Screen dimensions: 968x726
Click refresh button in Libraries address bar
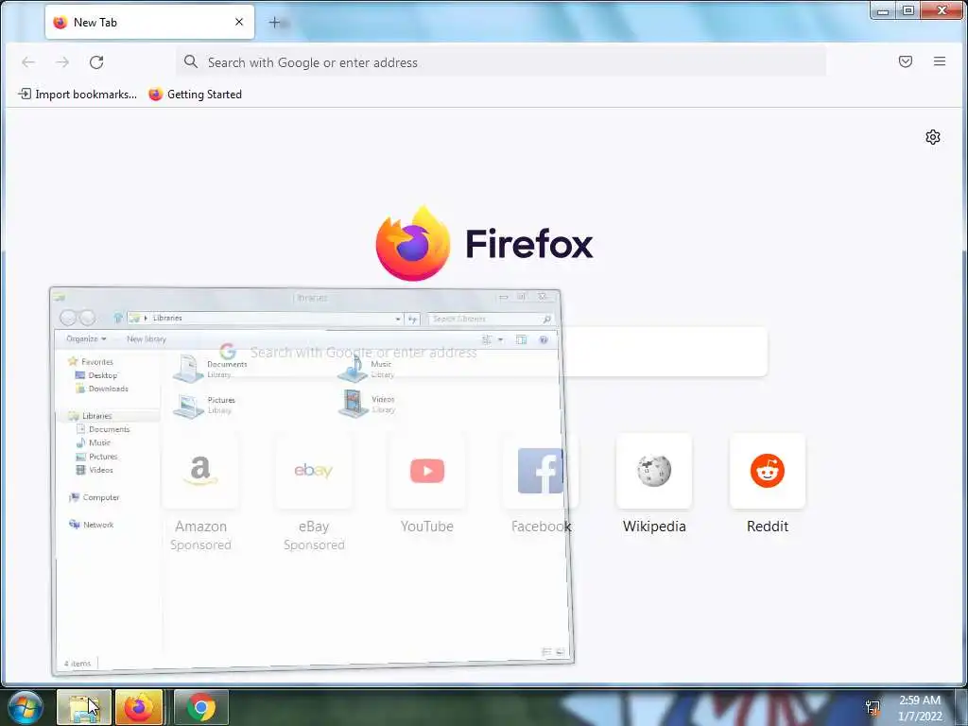pos(412,319)
